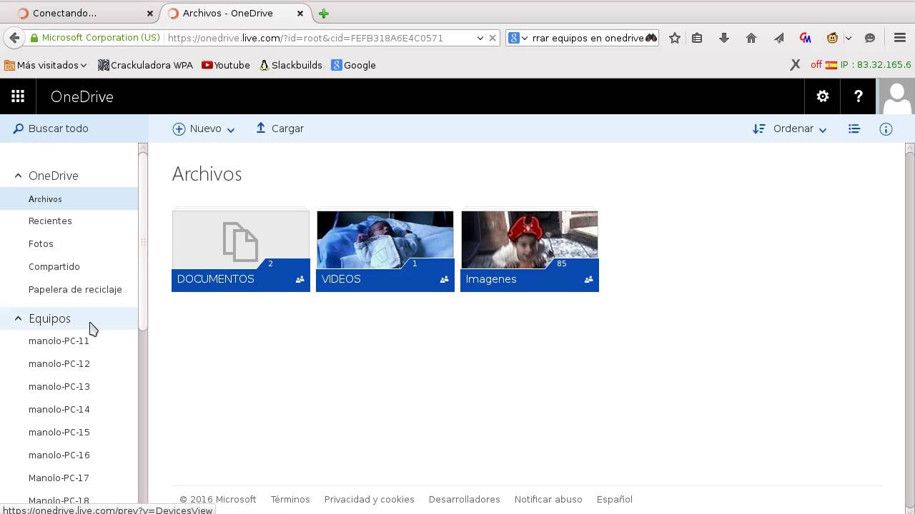Select manolo-PC-13 in the Equipos list

[59, 386]
